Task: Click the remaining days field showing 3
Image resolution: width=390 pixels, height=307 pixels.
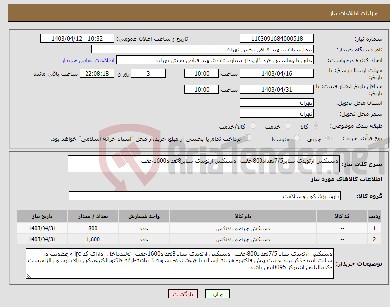Action: [x=148, y=73]
